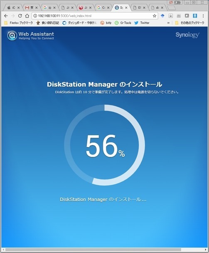The width and height of the screenshot is (209, 253).
Task: Click the scrollbar right arrow
Action: click(206, 250)
